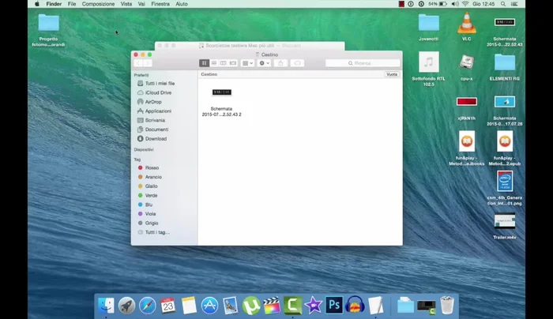
Task: Open the Composizione menu
Action: pyautogui.click(x=98, y=4)
